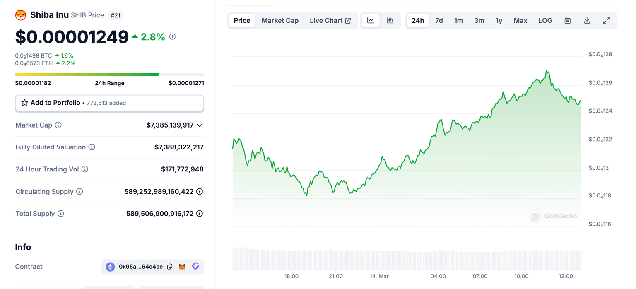The image size is (636, 289).
Task: Click the CoinGecko watermark on the chart
Action: coord(553,216)
